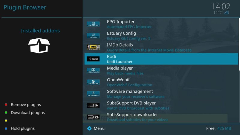Click the weather icon beside temperature
This screenshot has height=135, width=240.
[227, 13]
